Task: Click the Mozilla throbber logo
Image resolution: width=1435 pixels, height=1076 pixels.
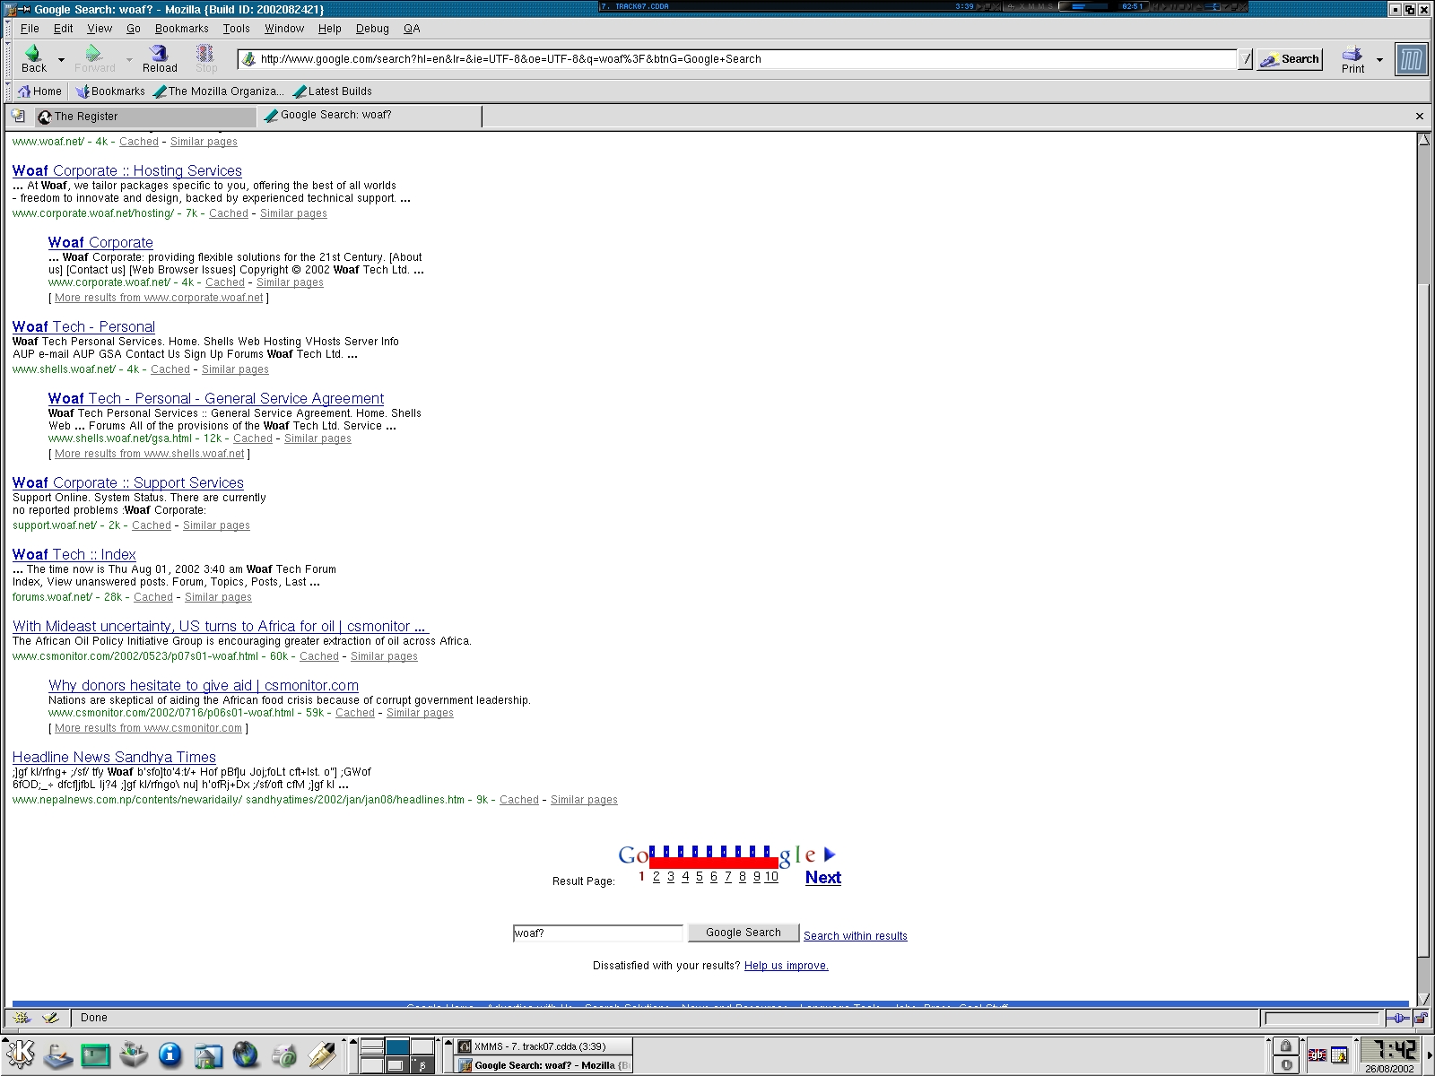Action: click(x=1411, y=60)
